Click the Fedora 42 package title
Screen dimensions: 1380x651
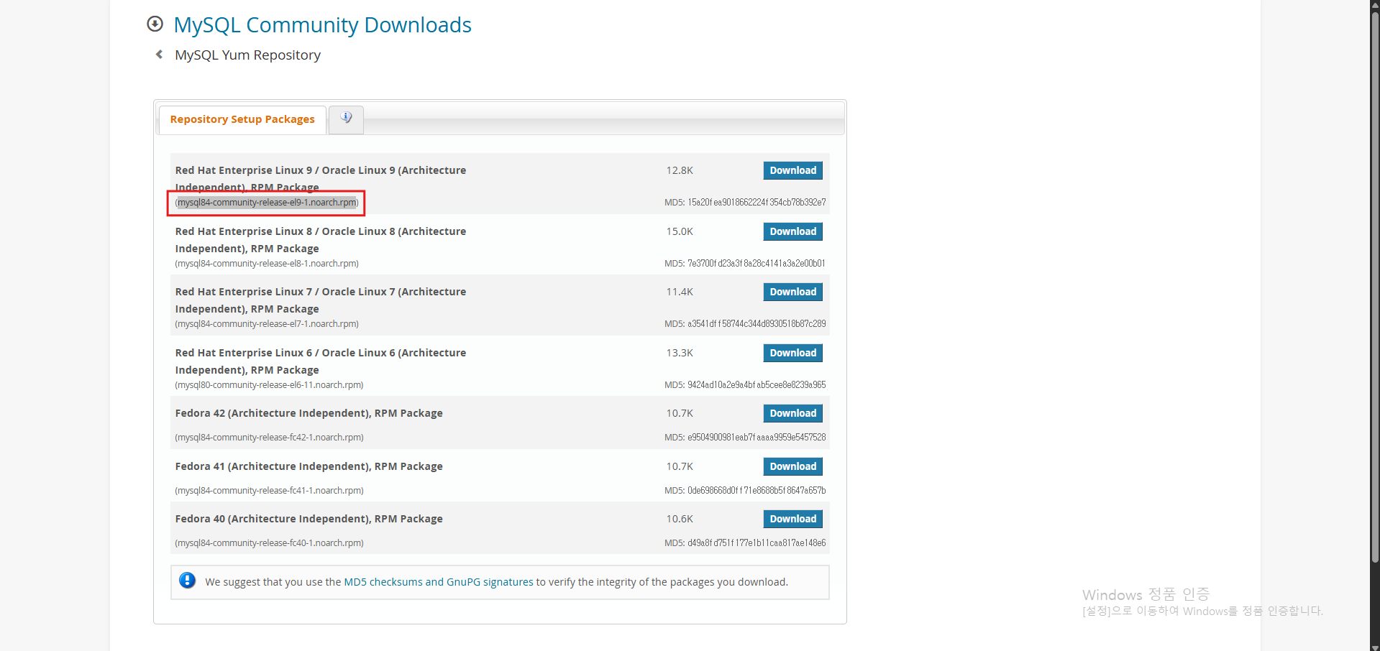[309, 413]
